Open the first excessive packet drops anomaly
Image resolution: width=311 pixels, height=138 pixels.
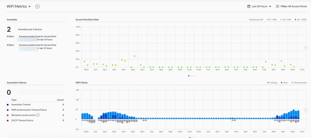(x=37, y=38)
